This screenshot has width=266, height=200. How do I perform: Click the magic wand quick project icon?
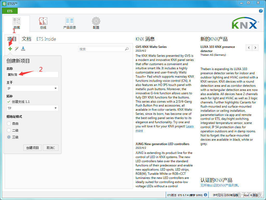[17, 49]
